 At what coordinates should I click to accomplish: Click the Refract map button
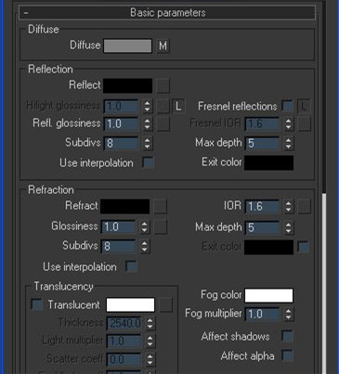point(161,206)
